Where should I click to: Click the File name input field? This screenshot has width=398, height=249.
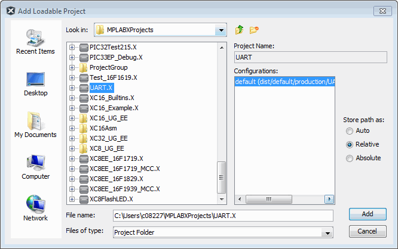click(223, 216)
